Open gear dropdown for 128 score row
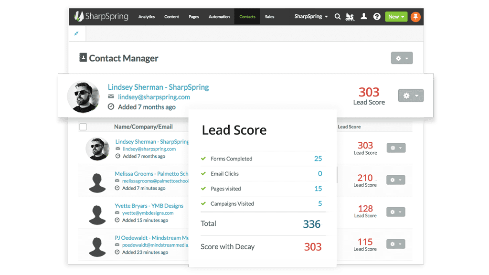This screenshot has height=275, width=489. [396, 212]
